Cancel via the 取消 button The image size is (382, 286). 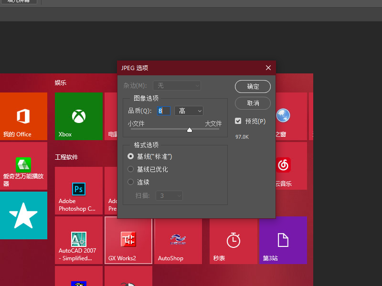(x=253, y=103)
